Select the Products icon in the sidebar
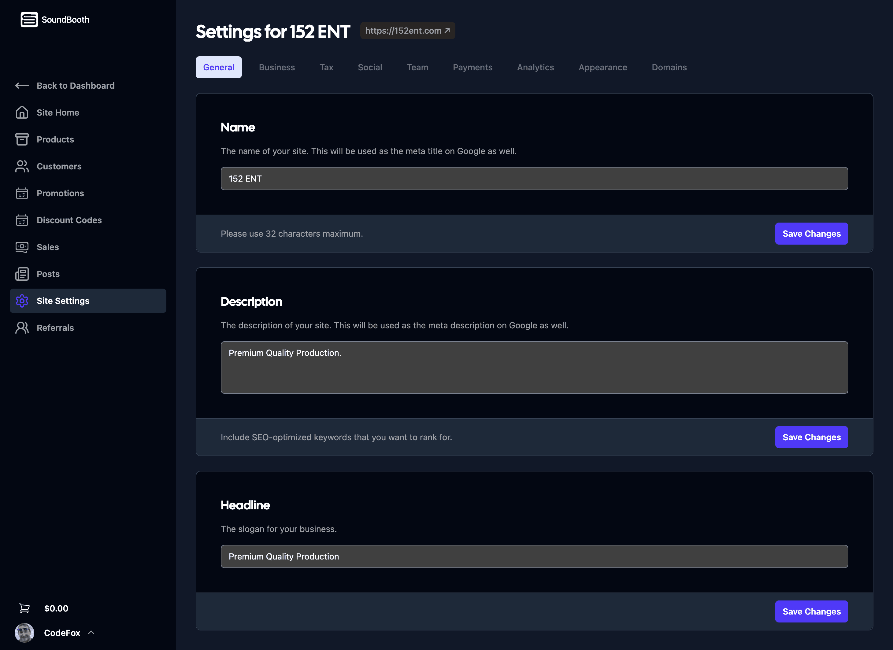This screenshot has height=650, width=893. click(x=22, y=139)
